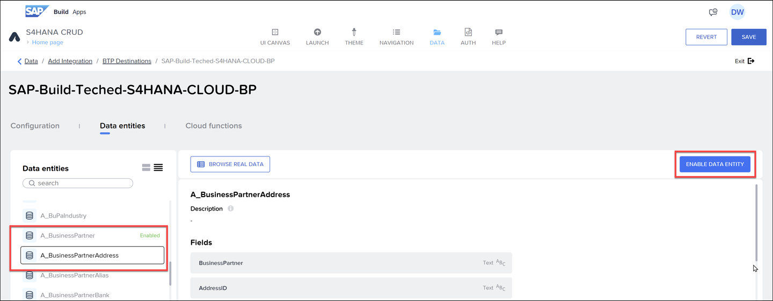This screenshot has height=301, width=773.
Task: Click the app logo beside S4HANA CRUD
Action: coord(14,37)
